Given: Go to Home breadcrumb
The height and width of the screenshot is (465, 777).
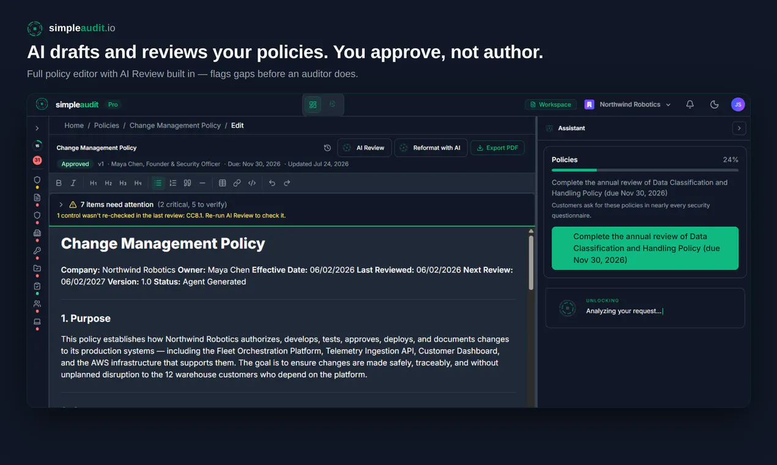Looking at the screenshot, I should 74,125.
